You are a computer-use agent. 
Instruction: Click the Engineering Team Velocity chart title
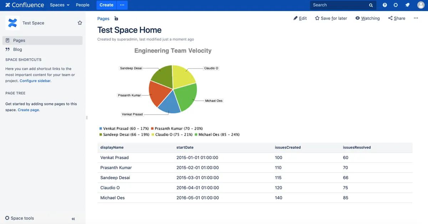tap(173, 51)
